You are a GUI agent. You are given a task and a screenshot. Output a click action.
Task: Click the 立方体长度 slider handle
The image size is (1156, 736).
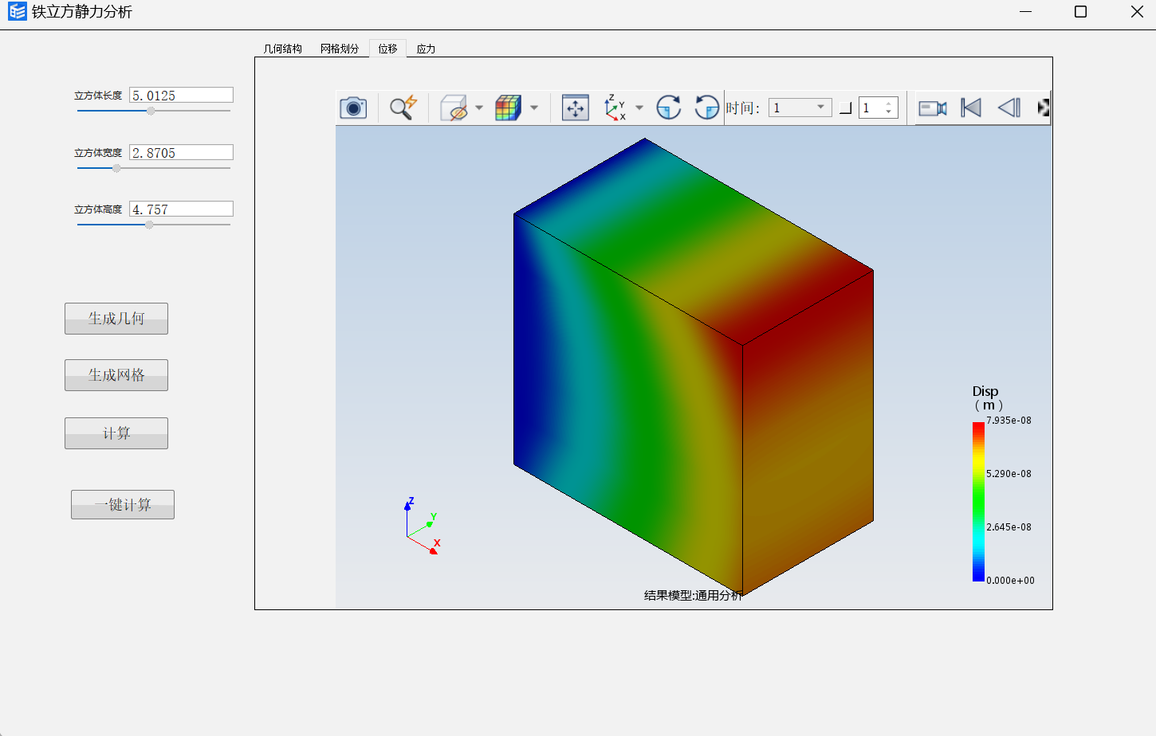(151, 111)
